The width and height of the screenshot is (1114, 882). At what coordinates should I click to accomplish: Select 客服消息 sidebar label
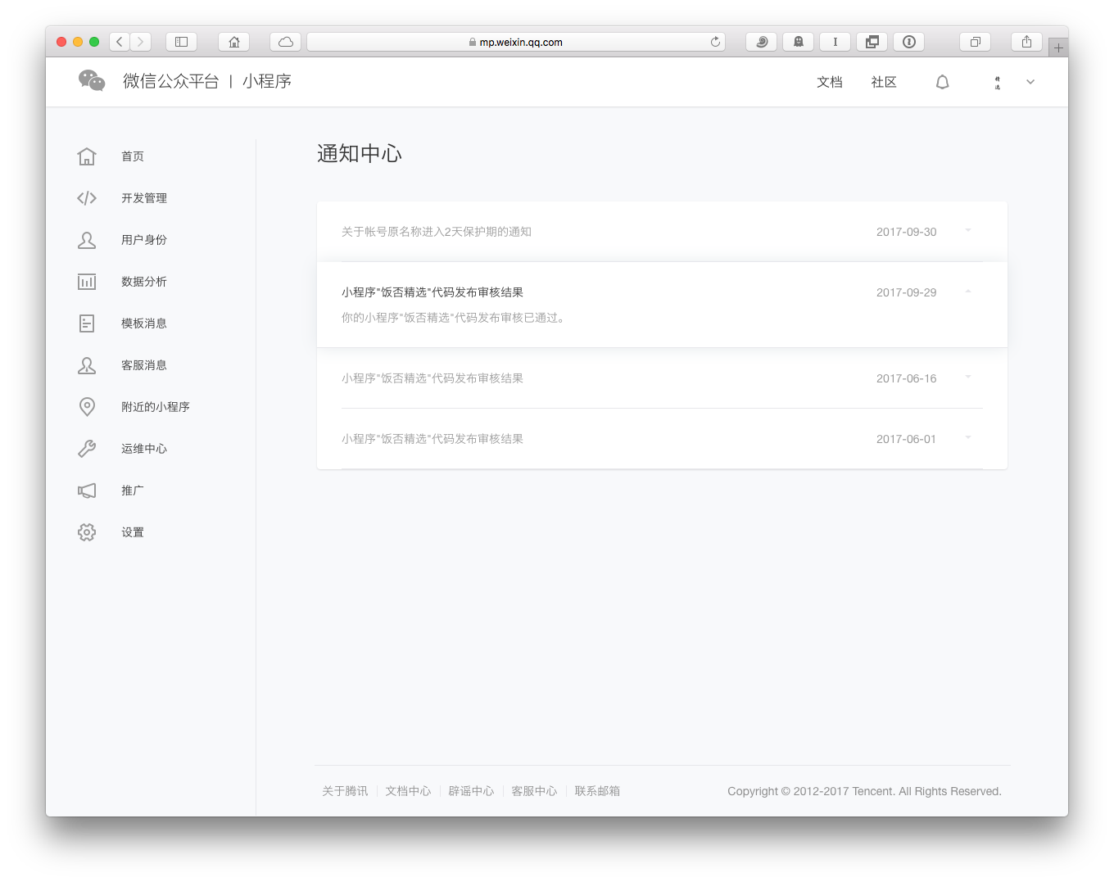coord(144,365)
